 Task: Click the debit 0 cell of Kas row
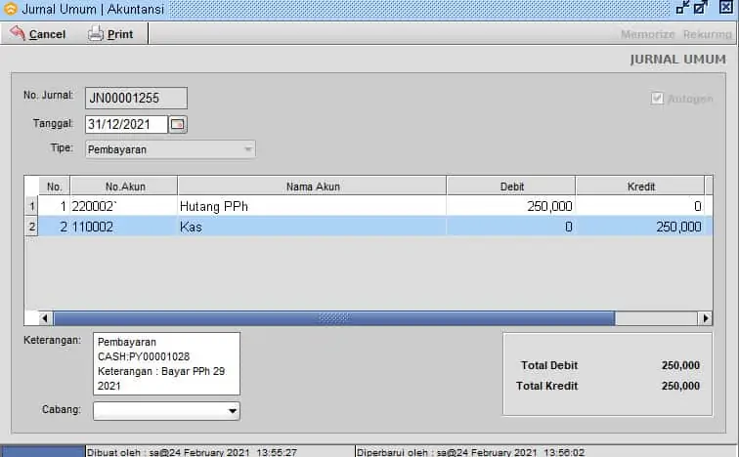(511, 227)
